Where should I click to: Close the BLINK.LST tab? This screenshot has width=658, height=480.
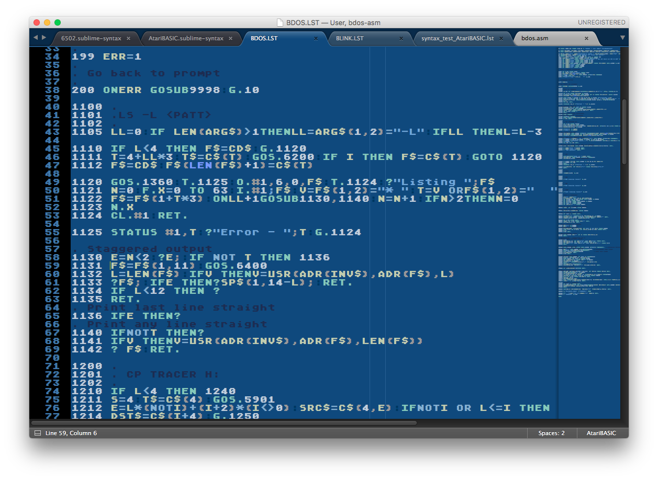coord(401,38)
